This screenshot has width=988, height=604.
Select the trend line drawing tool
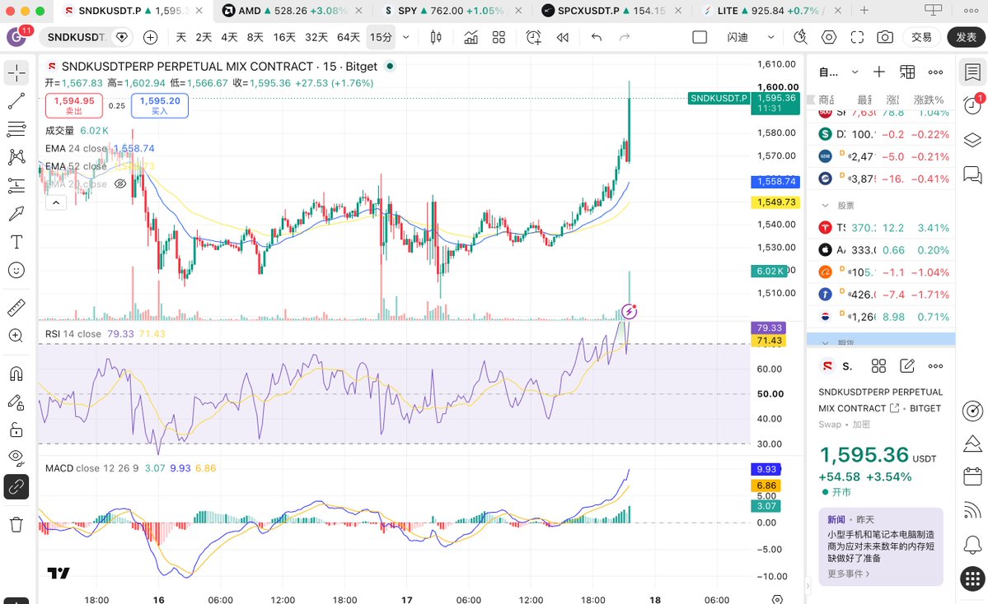(16, 100)
